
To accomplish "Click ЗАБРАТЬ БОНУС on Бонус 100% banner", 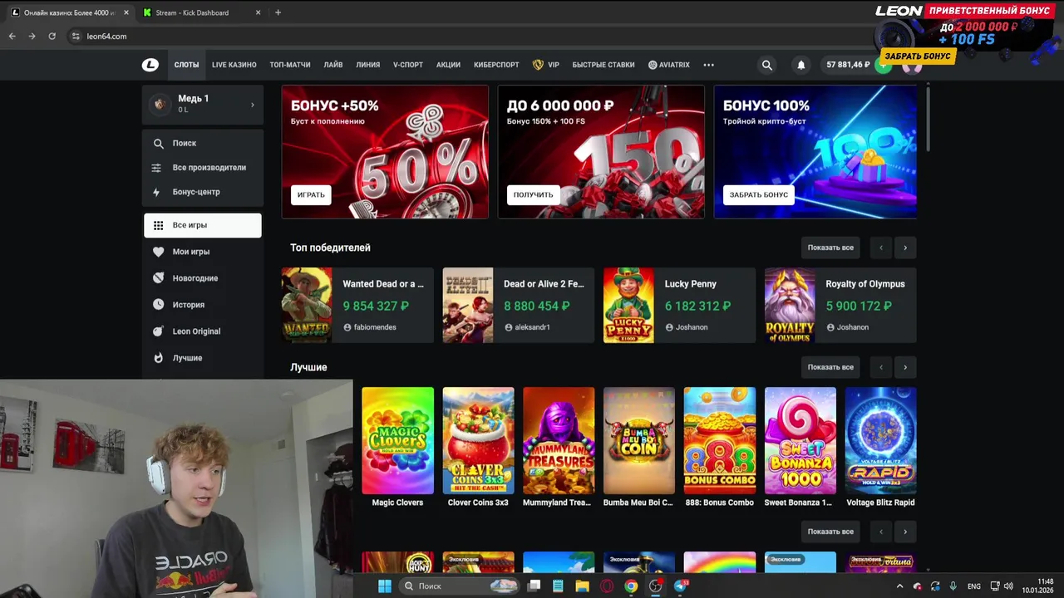I will [759, 195].
